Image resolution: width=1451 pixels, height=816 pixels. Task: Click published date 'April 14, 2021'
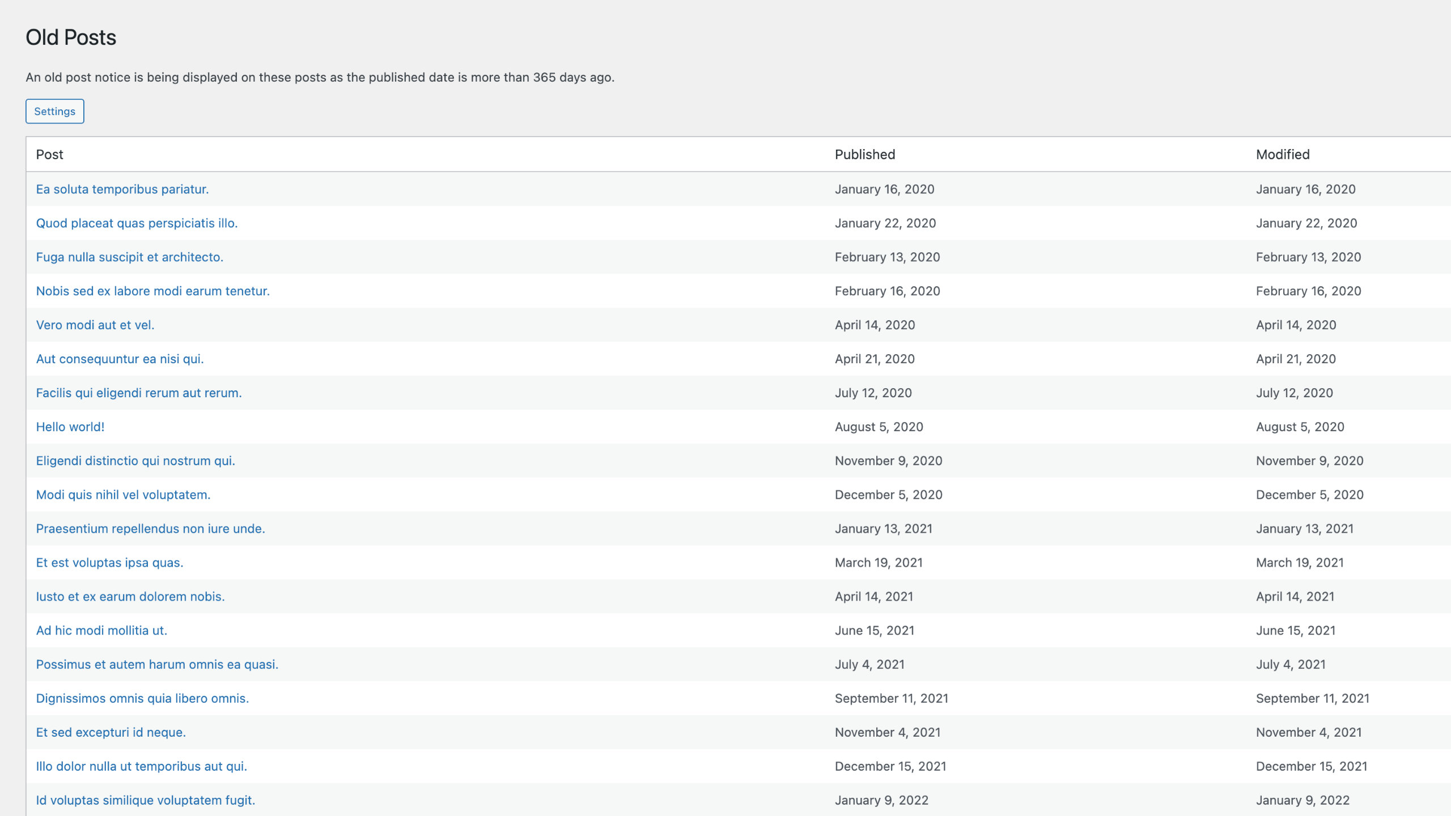(x=874, y=597)
